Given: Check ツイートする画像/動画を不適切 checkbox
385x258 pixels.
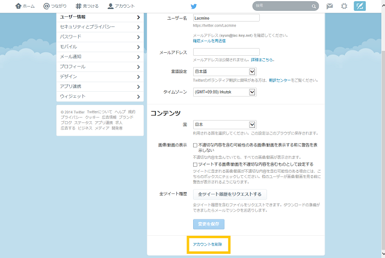Looking at the screenshot, I should click(x=195, y=164).
